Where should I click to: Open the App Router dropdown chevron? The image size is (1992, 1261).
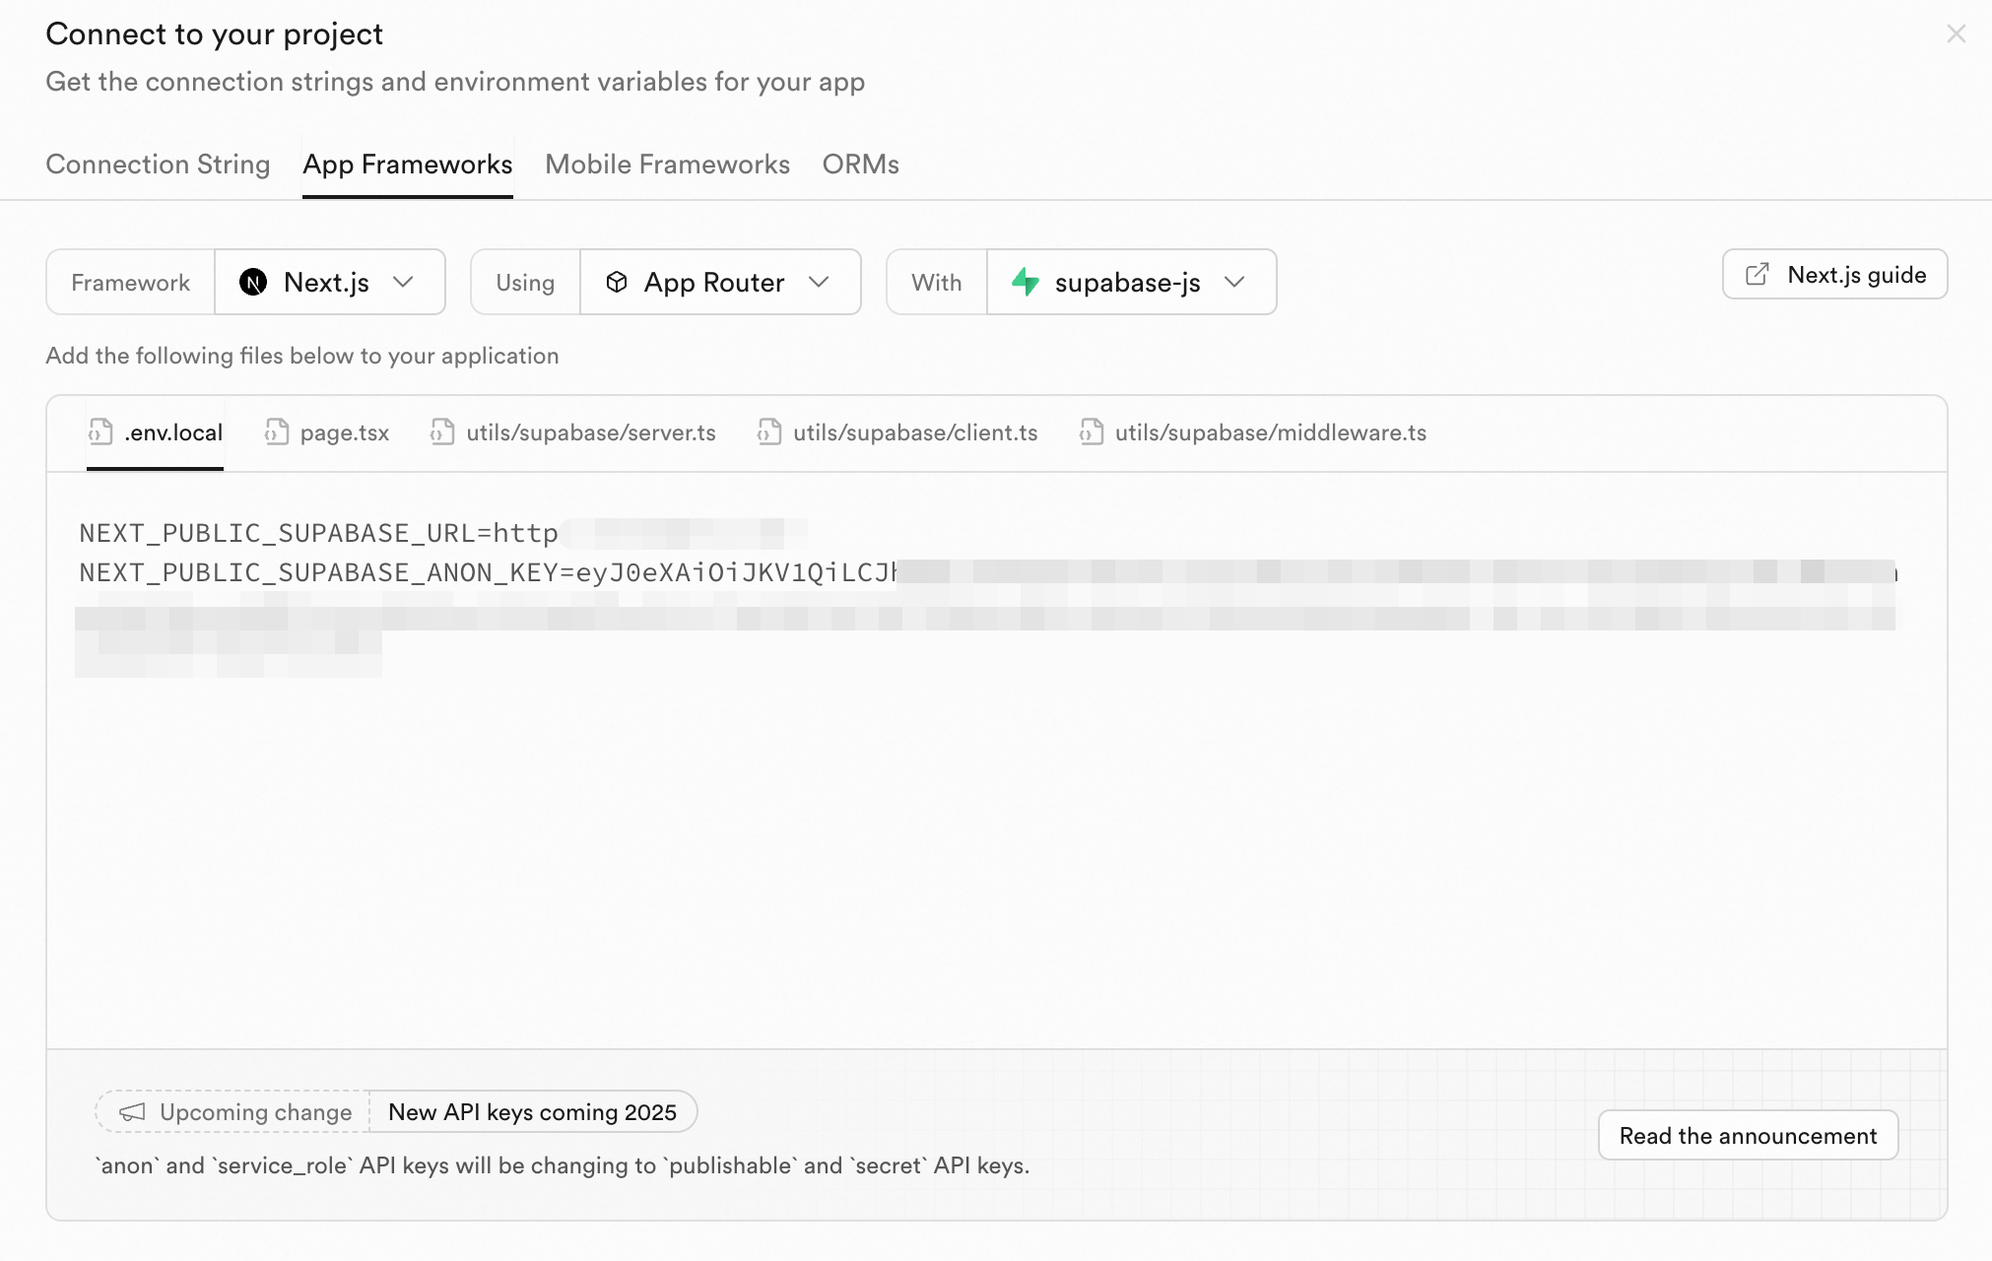tap(819, 283)
